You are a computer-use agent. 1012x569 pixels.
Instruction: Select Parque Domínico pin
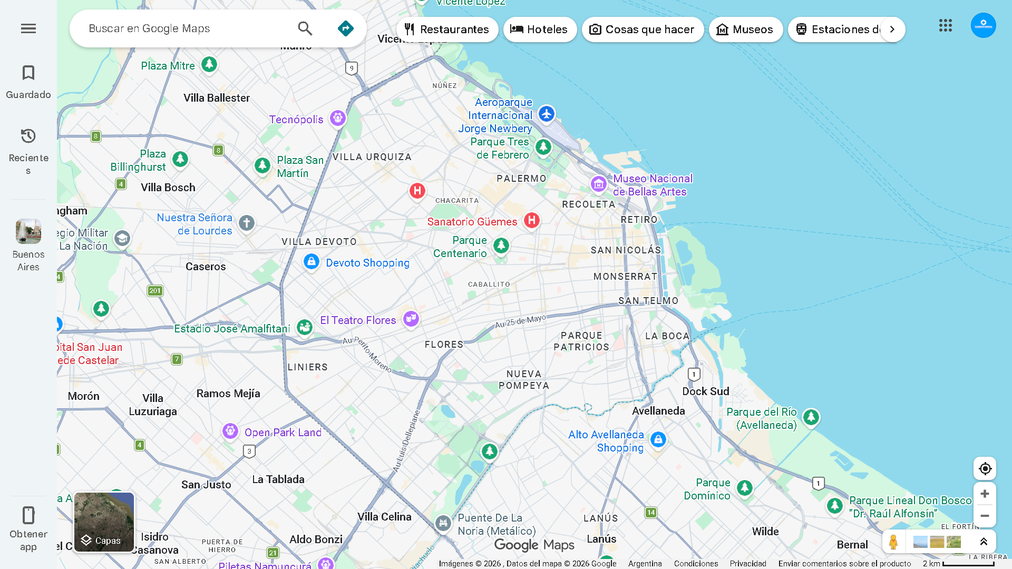tap(745, 488)
